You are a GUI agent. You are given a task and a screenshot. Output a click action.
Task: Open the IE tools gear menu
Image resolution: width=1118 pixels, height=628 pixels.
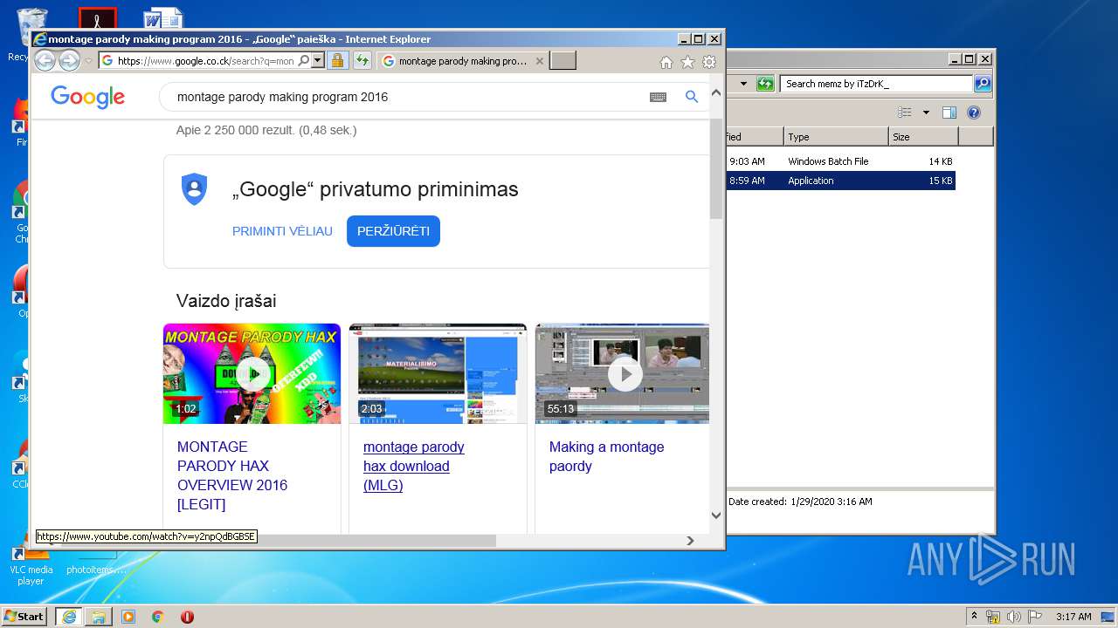(709, 62)
